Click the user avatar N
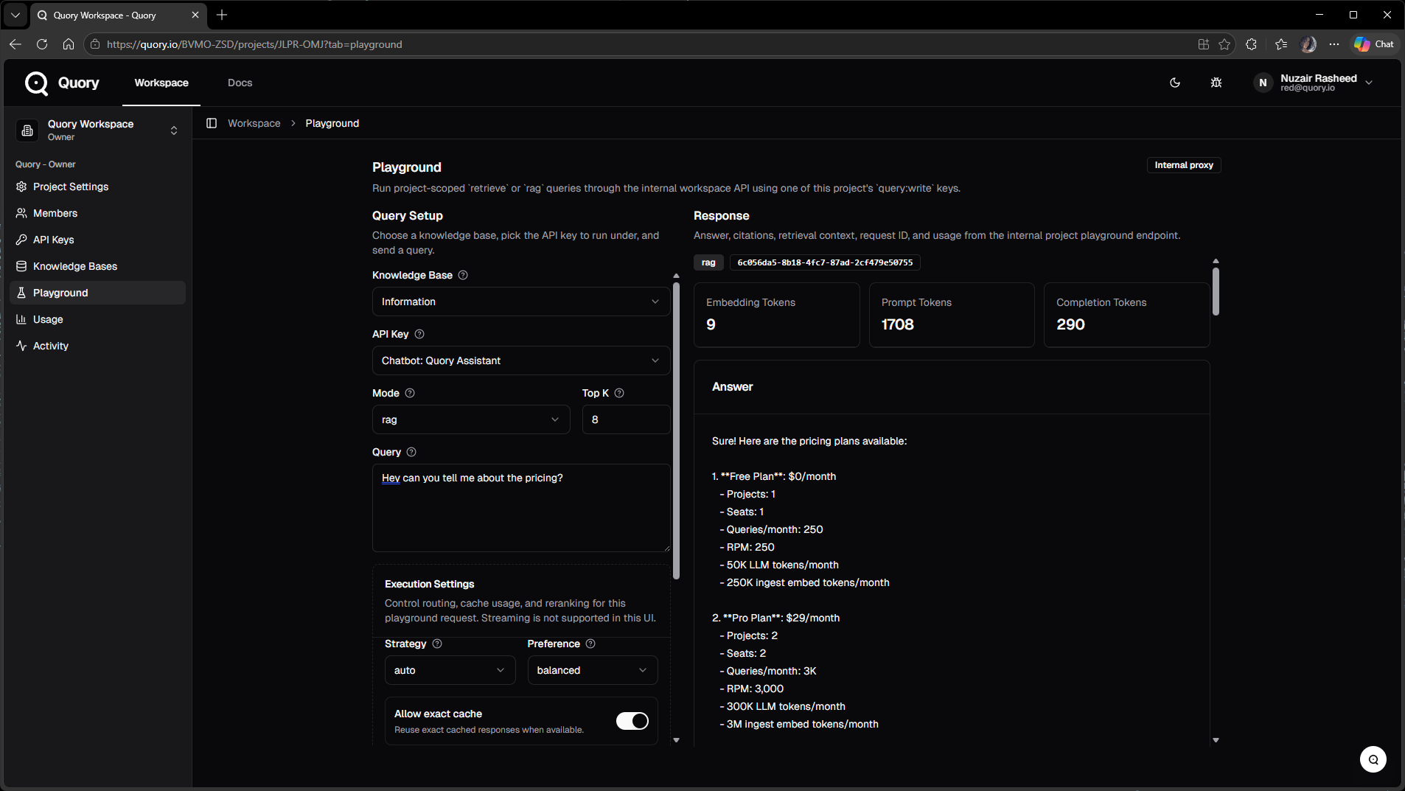 pos(1263,83)
